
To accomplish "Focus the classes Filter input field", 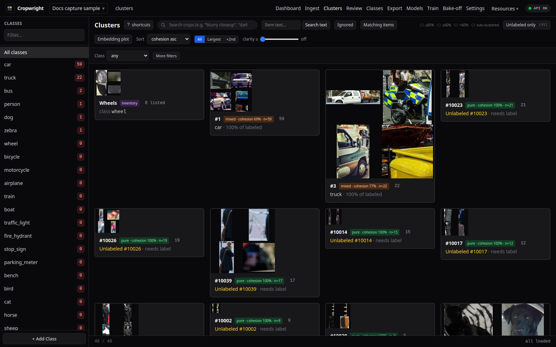I will coord(44,35).
